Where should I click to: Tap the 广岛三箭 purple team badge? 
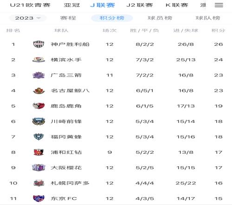(39, 75)
